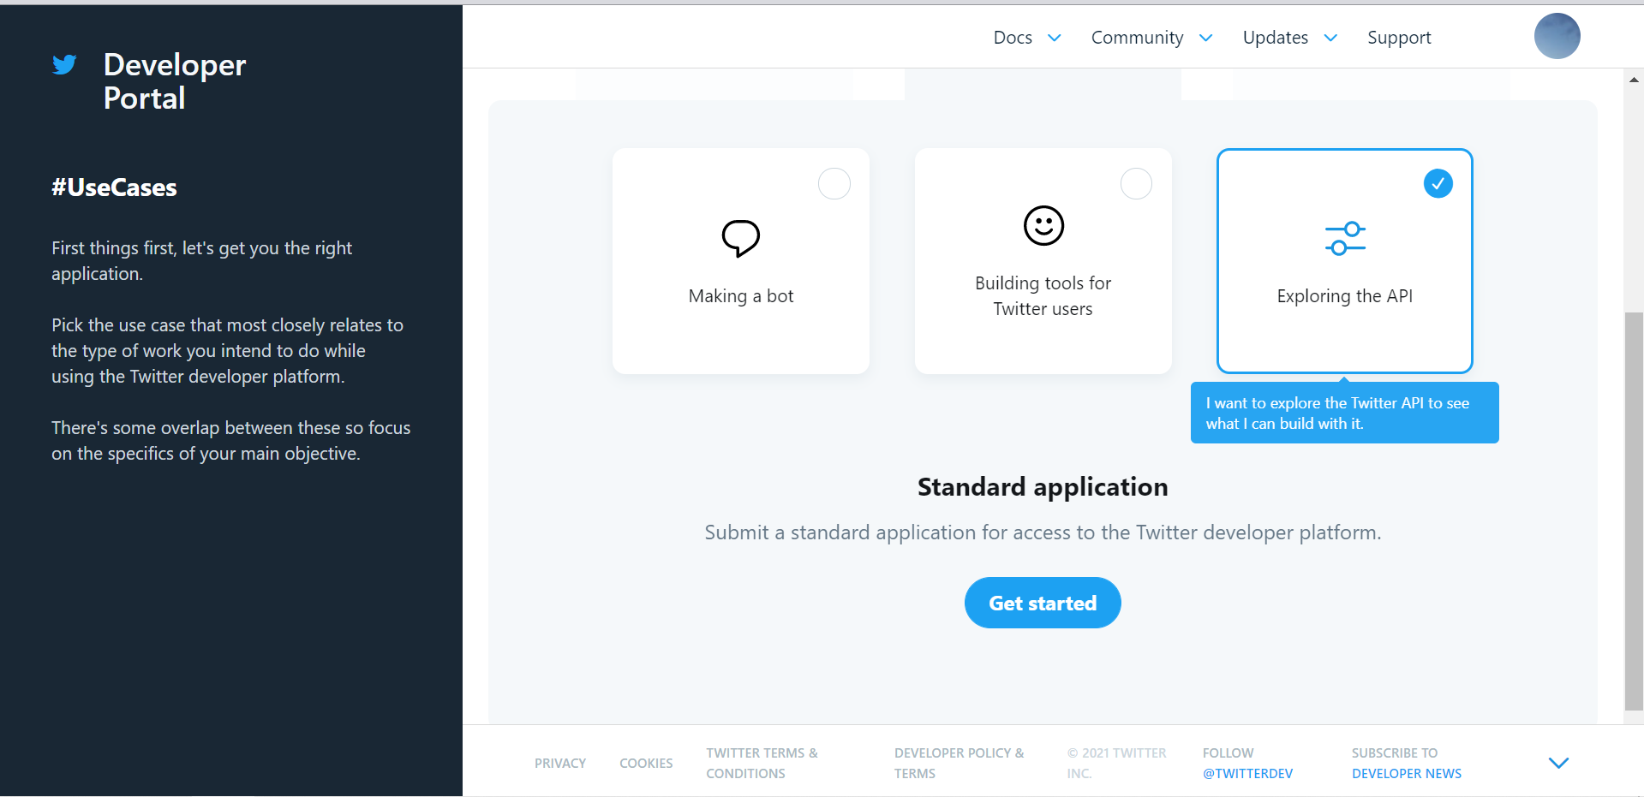Open the Updates dropdown
The height and width of the screenshot is (797, 1644).
(x=1276, y=37)
